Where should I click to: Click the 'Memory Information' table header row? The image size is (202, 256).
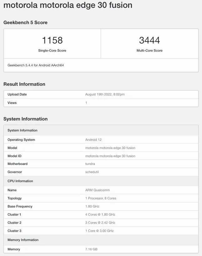pyautogui.click(x=101, y=240)
